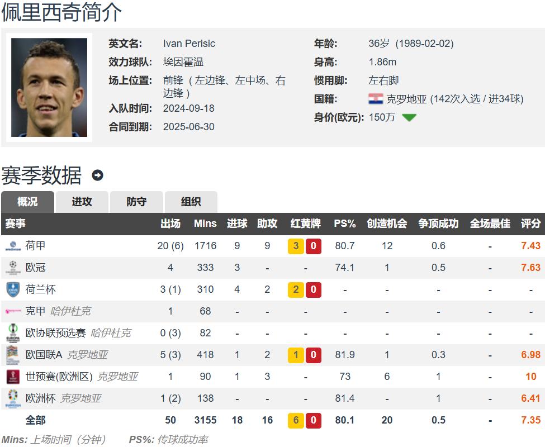Image resolution: width=545 pixels, height=447 pixels.
Task: Click the arrow icon beside 赛季数据
Action: [x=97, y=175]
